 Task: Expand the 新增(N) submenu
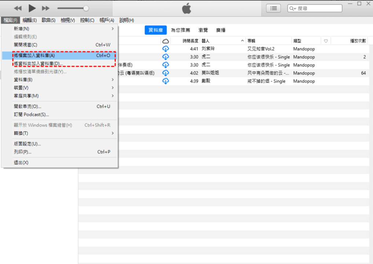[x=59, y=29]
